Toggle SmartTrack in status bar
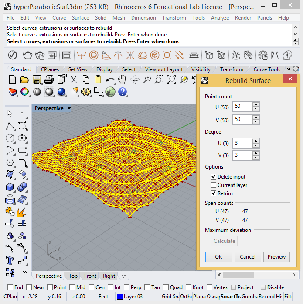This screenshot has height=304, width=303. click(230, 297)
